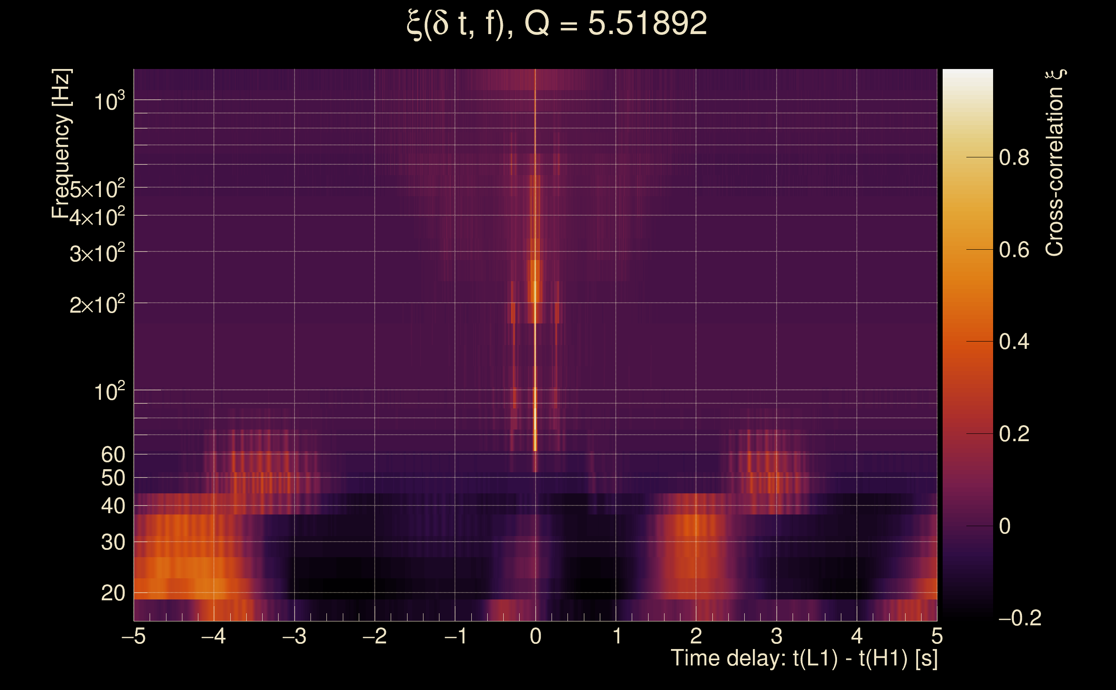Click the 10³ frequency tick label
The height and width of the screenshot is (690, 1116).
click(x=110, y=101)
